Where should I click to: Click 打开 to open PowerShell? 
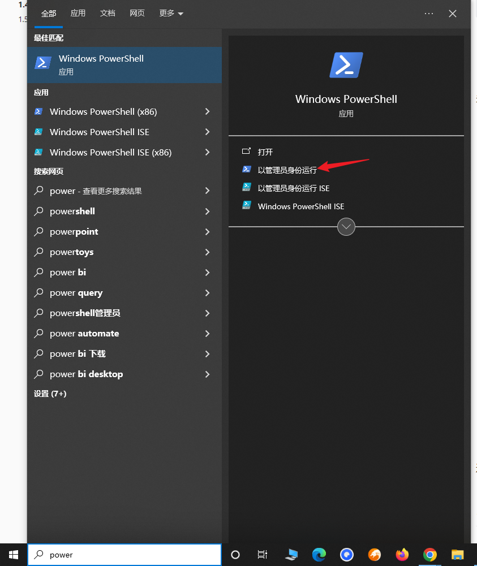click(x=265, y=152)
